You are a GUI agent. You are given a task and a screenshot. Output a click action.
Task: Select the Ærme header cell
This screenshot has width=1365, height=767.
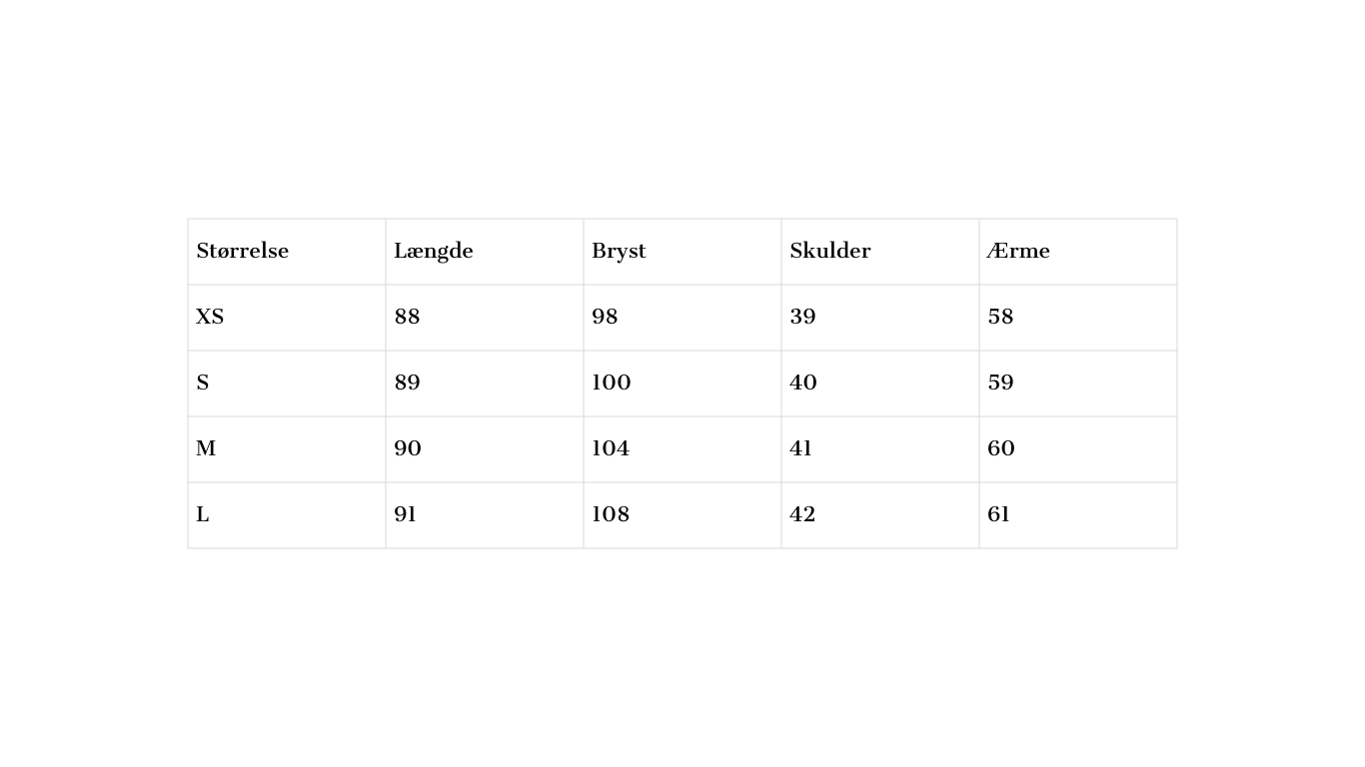[1018, 252]
